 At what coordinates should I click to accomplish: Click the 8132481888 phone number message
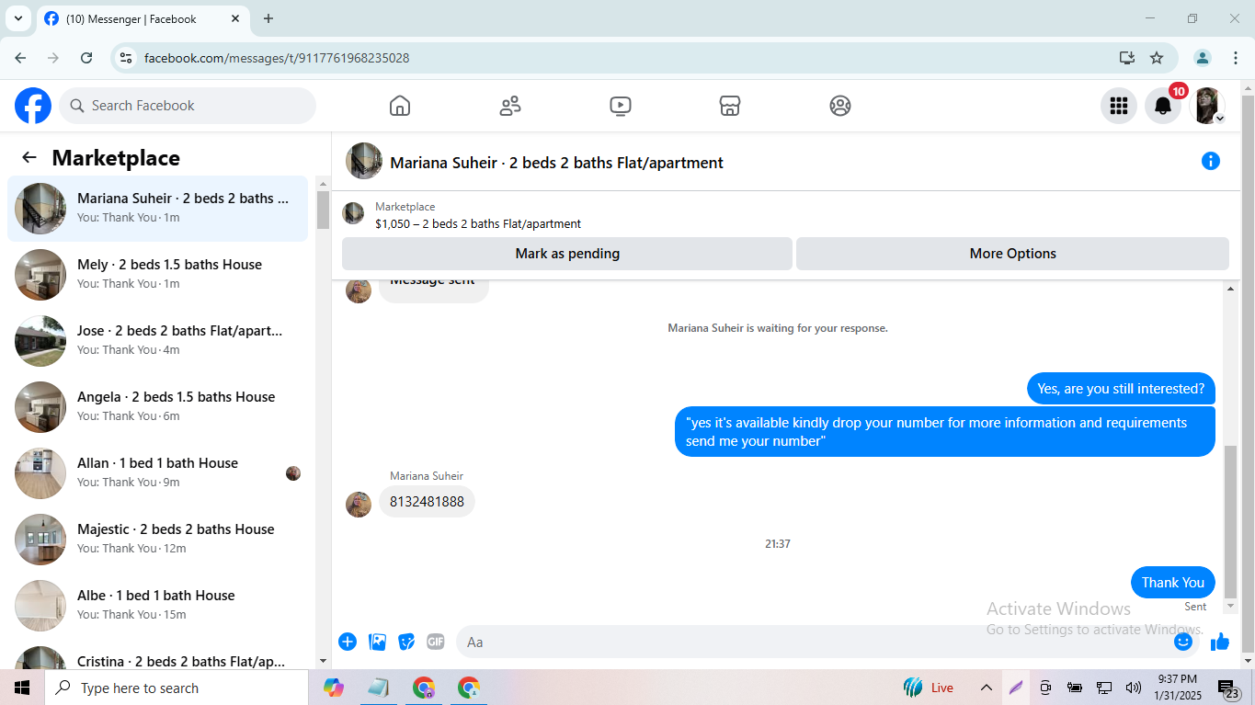point(427,502)
